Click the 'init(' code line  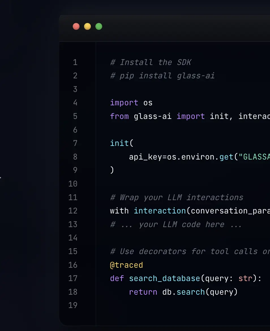(x=122, y=143)
